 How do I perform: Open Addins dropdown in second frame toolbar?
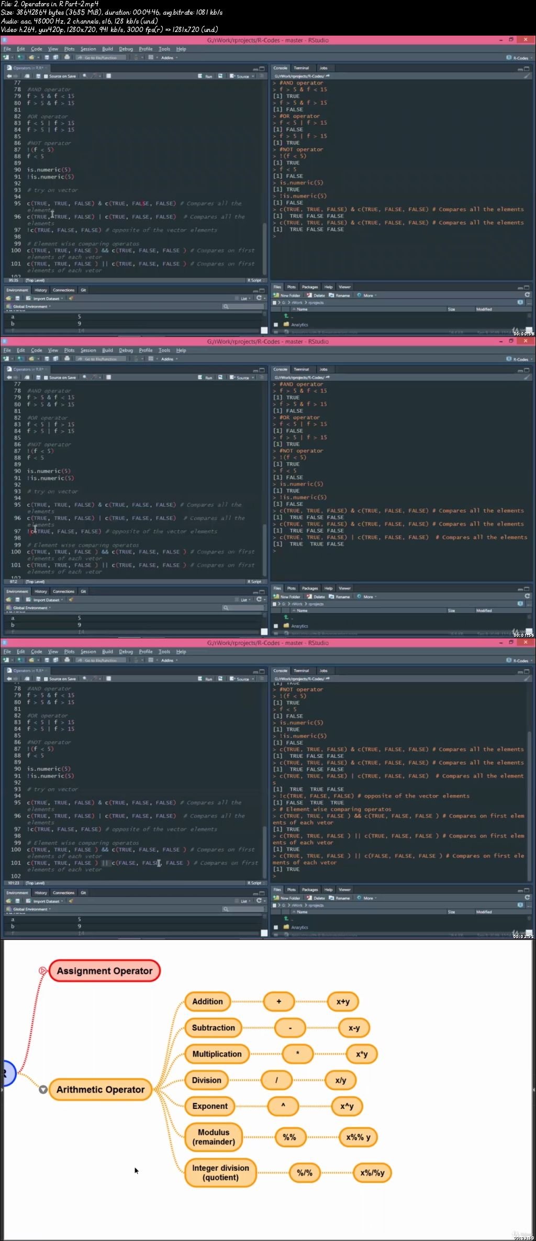(x=169, y=359)
